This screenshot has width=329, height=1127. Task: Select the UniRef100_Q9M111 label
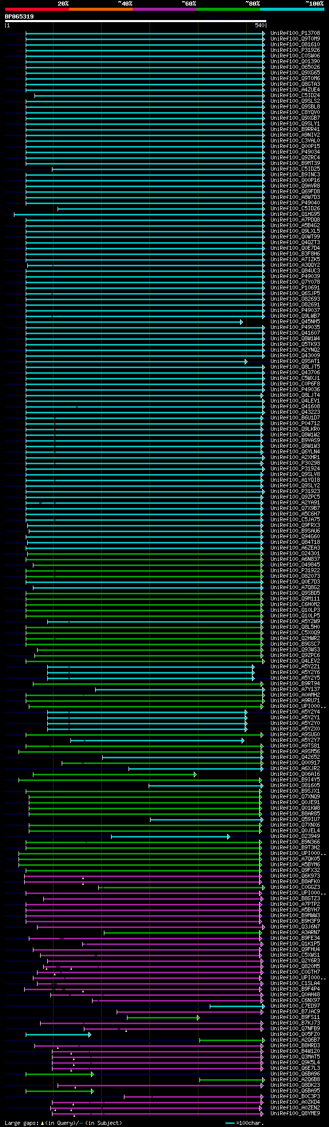(295, 599)
